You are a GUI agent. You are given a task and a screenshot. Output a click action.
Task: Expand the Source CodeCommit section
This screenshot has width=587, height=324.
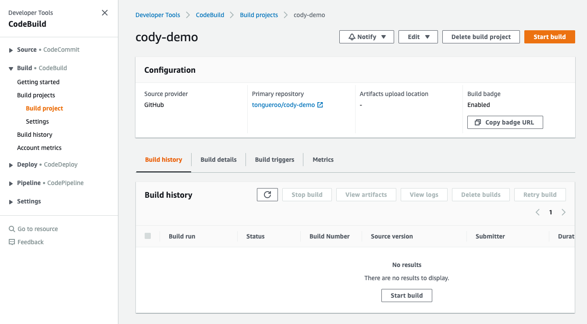pos(11,50)
